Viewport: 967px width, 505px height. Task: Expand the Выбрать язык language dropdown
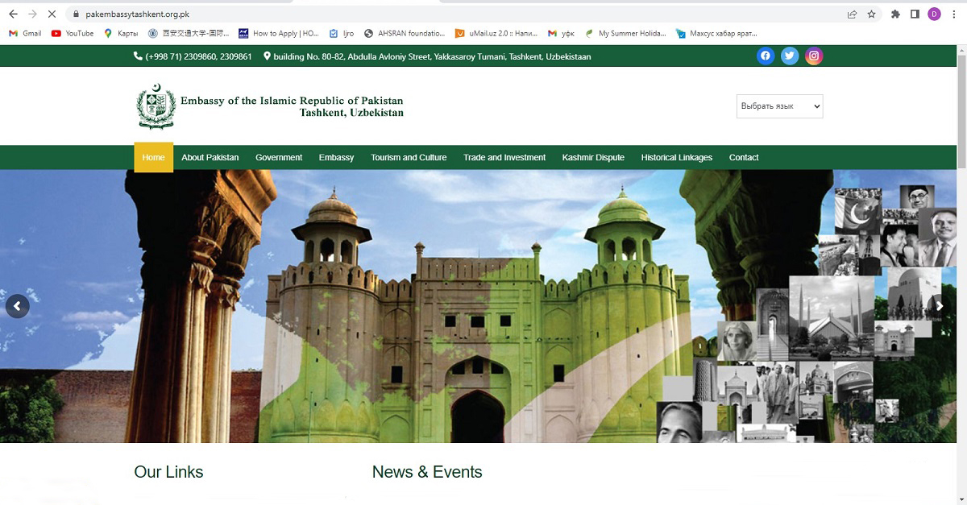pyautogui.click(x=779, y=106)
